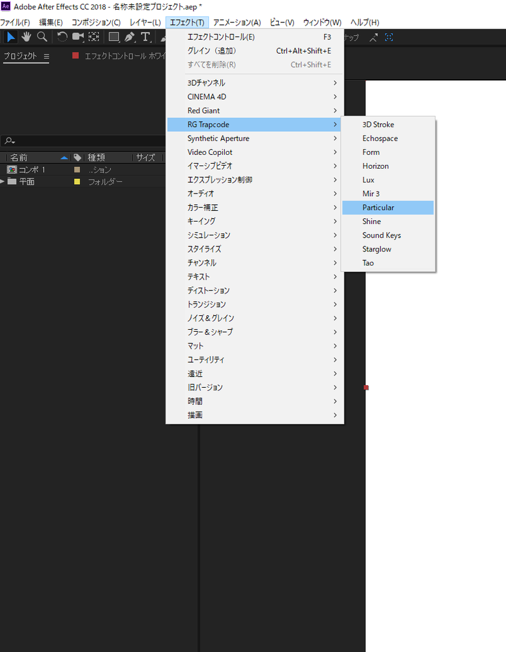The width and height of the screenshot is (506, 652).
Task: Switch to the エフェクトコントロール panel tab
Action: (125, 56)
